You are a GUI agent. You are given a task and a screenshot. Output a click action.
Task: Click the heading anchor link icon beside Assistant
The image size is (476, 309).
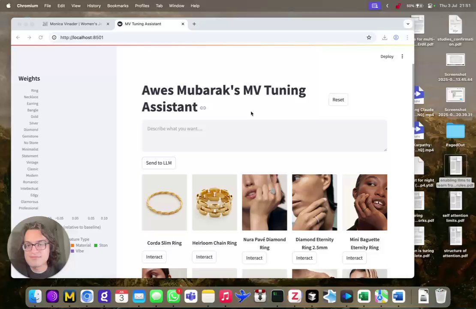203,108
